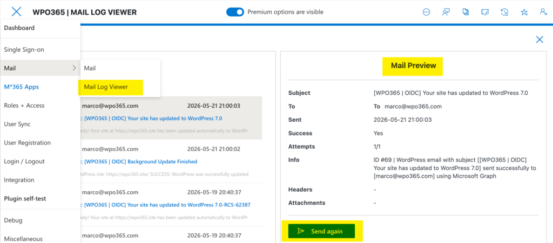Screen dimensions: 553x243
Task: Open the more options ellipsis icon
Action: click(427, 12)
